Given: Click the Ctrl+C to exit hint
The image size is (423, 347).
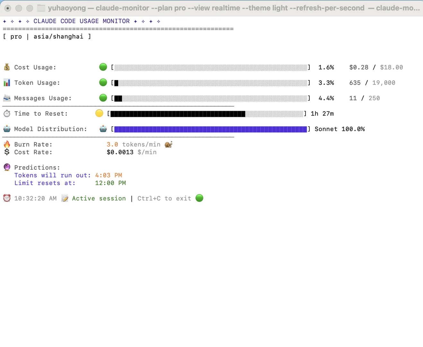Looking at the screenshot, I should pos(164,199).
